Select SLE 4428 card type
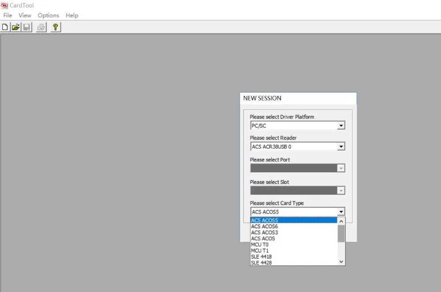441x292 pixels. [x=294, y=262]
